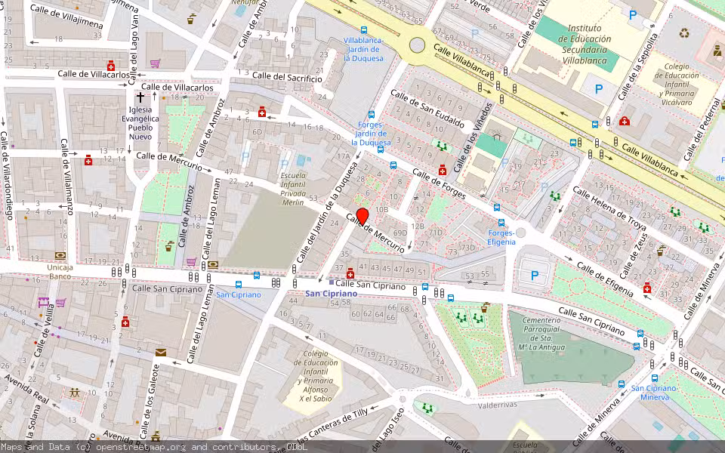This screenshot has width=725, height=453.
Task: Click the recycling icon near Calle de la Sepiolita
Action: tap(684, 33)
